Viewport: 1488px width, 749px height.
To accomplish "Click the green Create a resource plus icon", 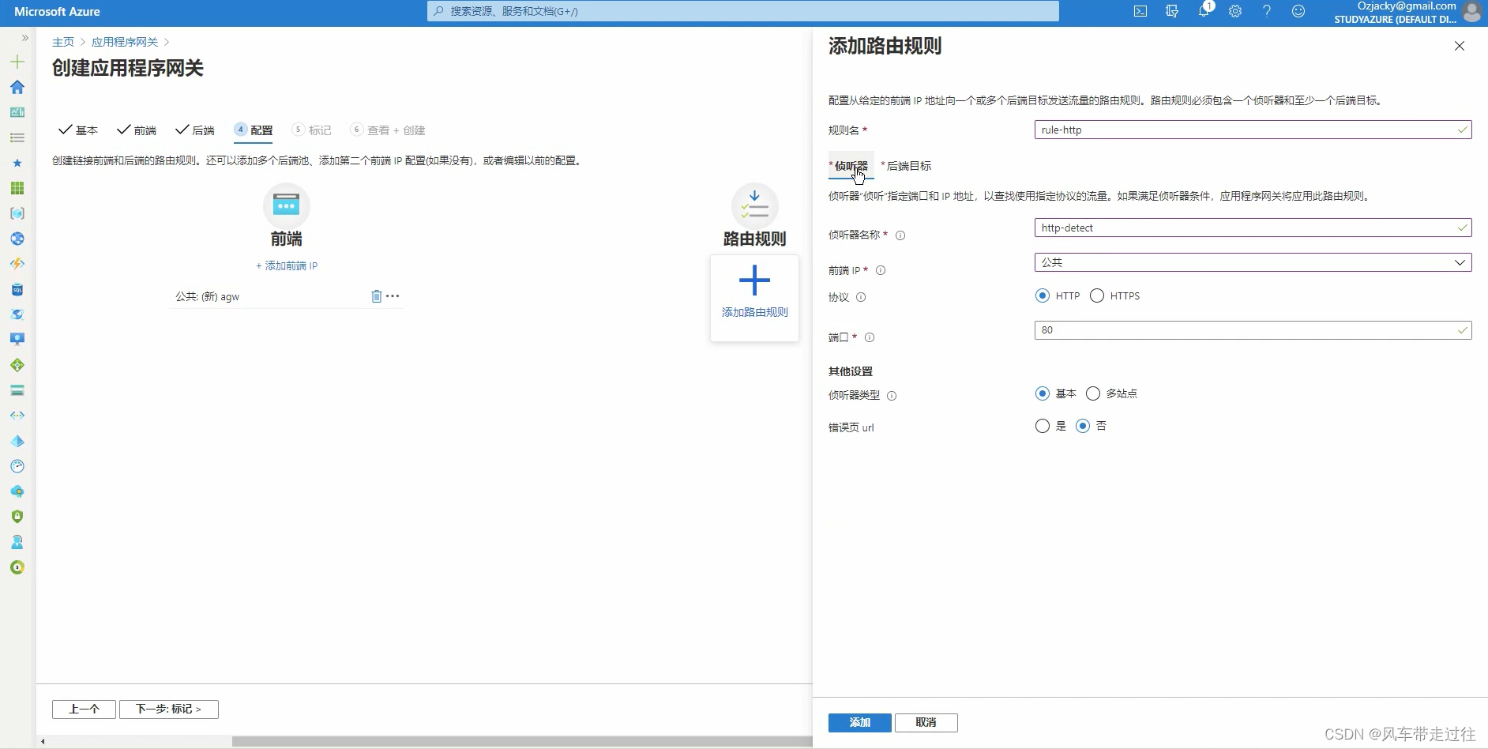I will [x=17, y=62].
